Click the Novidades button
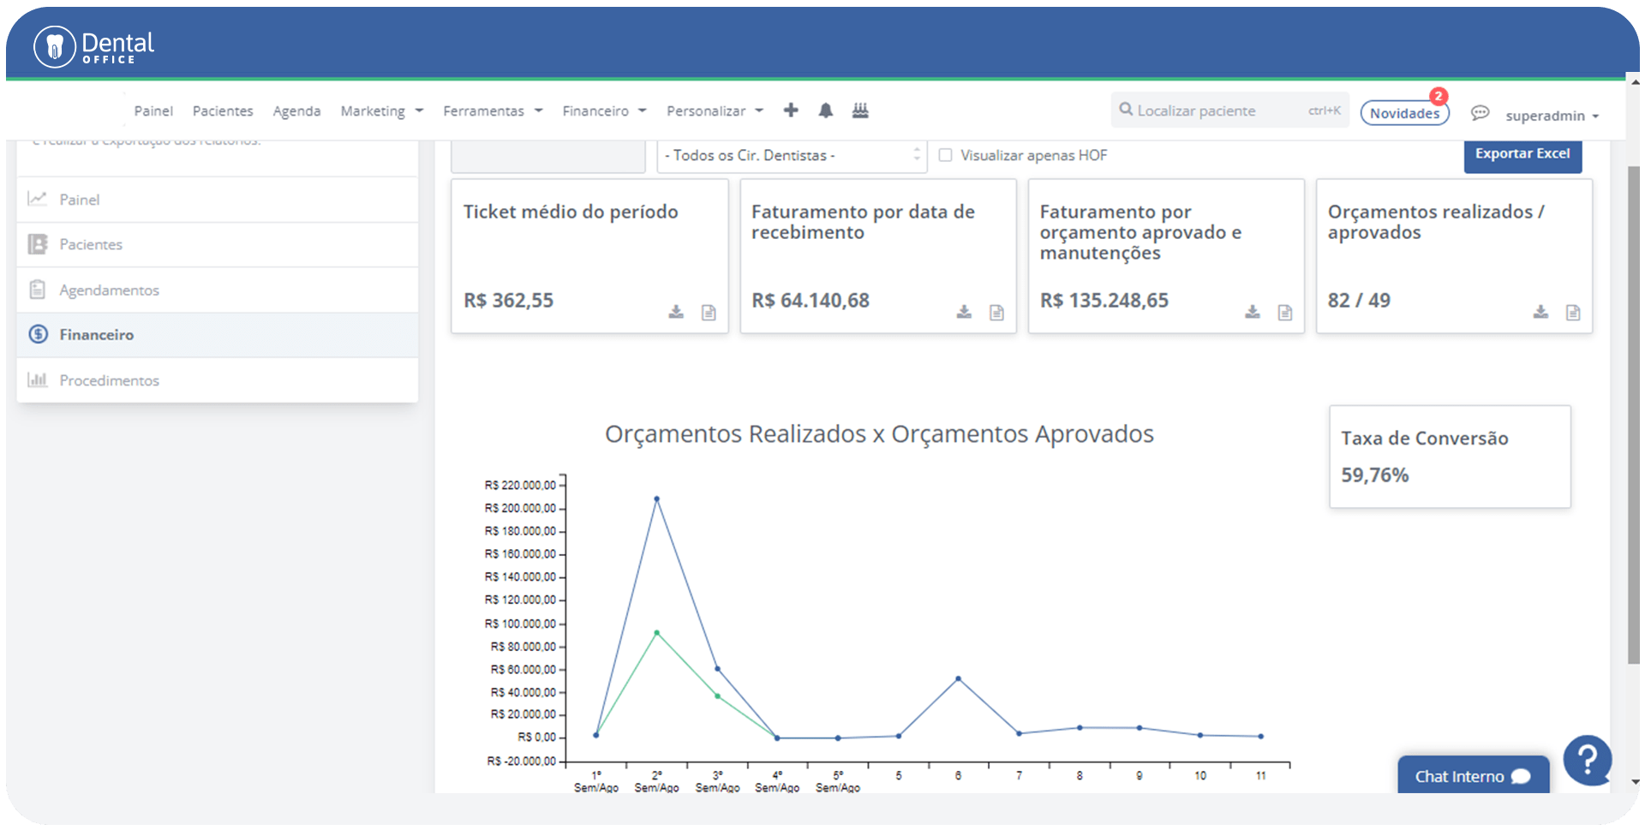 click(x=1404, y=113)
